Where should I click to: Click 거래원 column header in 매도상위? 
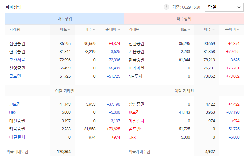click(15, 29)
